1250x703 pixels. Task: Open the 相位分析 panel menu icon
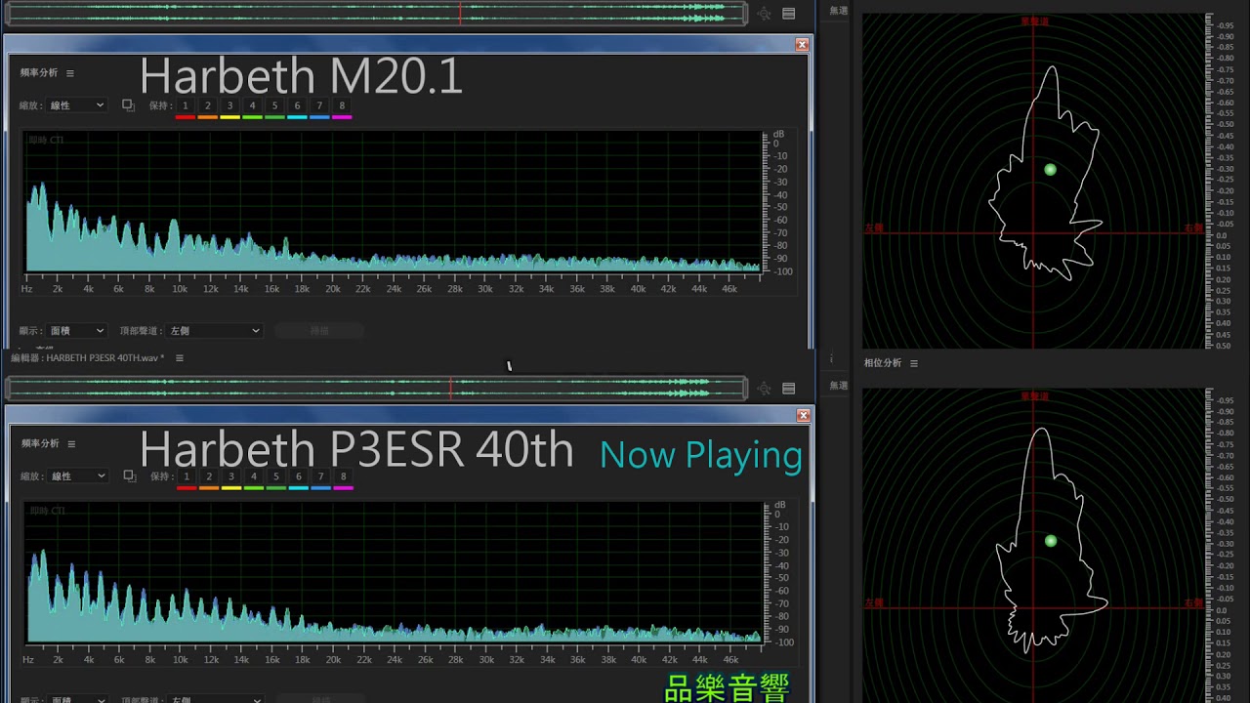tap(914, 363)
